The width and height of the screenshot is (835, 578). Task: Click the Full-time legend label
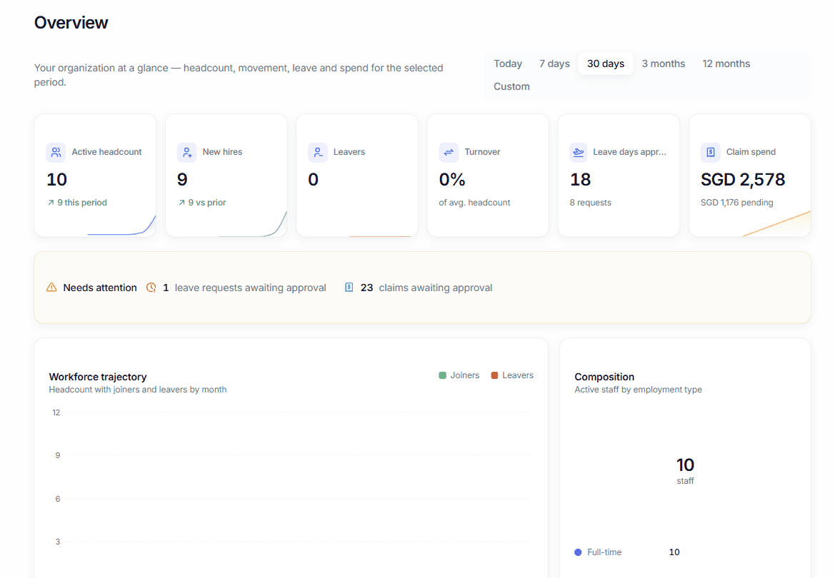click(x=604, y=552)
